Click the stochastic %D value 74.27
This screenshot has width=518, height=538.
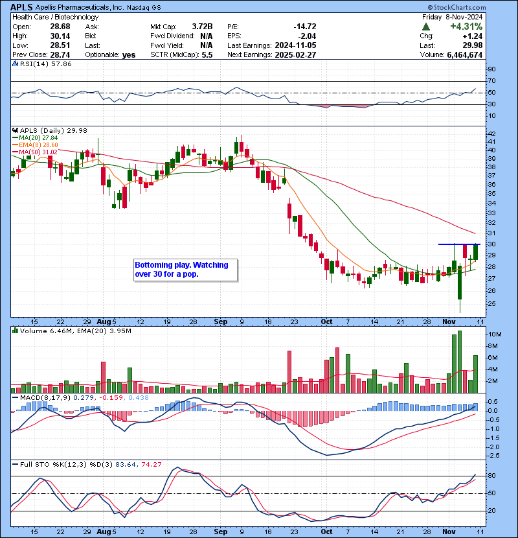(x=151, y=464)
